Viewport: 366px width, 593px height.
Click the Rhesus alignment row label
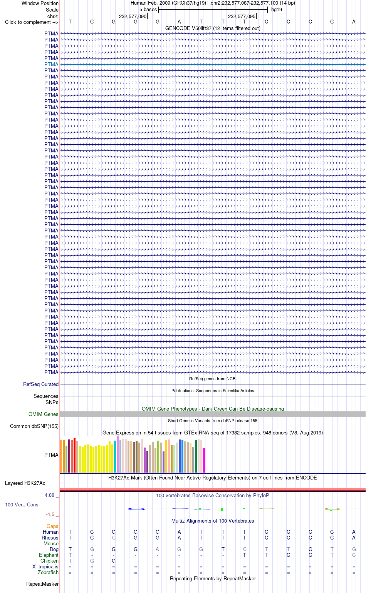tap(50, 538)
